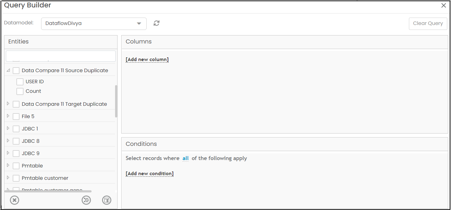451x210 pixels.
Task: Click the Add new column link
Action: pyautogui.click(x=147, y=60)
